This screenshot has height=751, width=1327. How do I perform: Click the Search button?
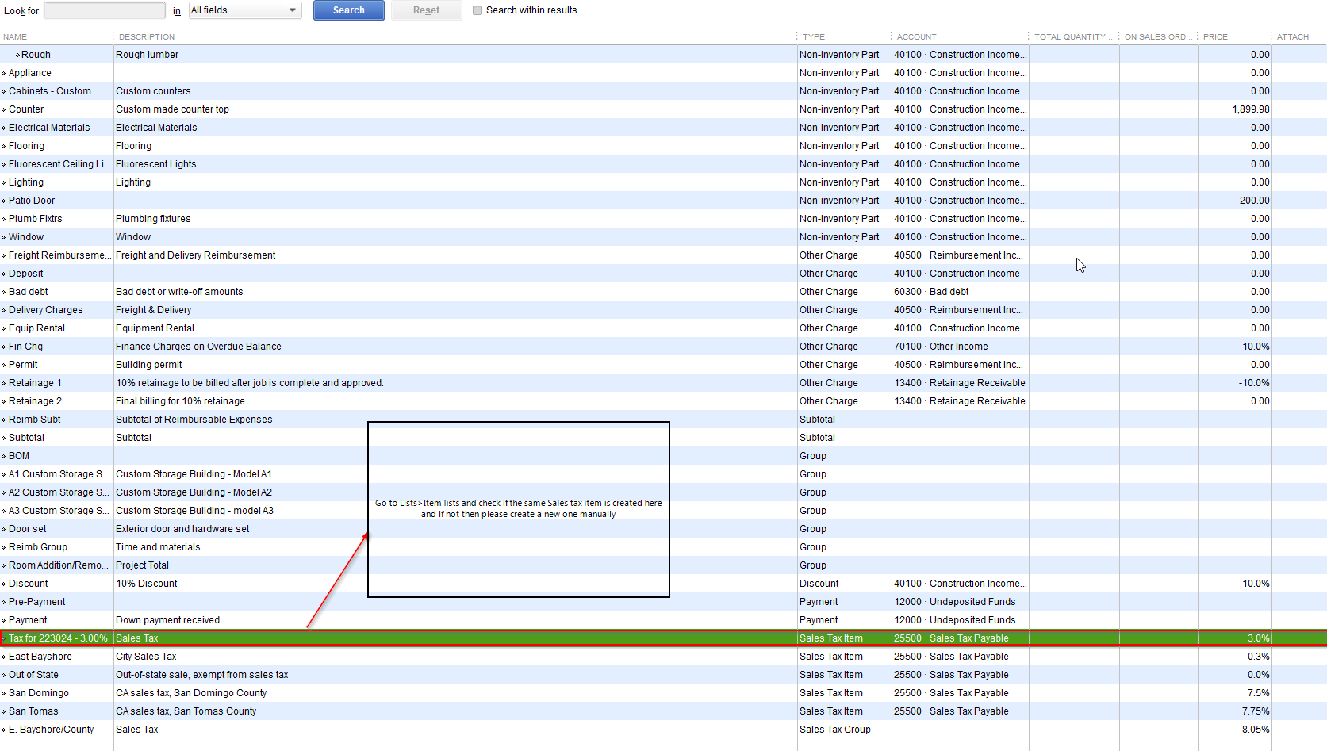coord(349,10)
